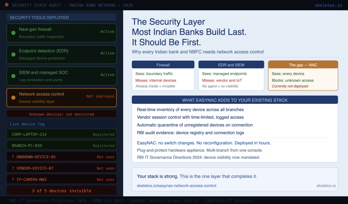This screenshot has width=348, height=204.
Task: Click 'DPDP Act 2023' in the footer bar
Action: click(x=108, y=201)
